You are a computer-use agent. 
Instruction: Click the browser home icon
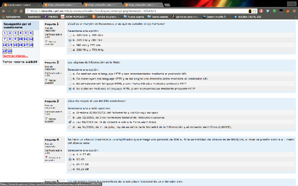click(x=21, y=11)
